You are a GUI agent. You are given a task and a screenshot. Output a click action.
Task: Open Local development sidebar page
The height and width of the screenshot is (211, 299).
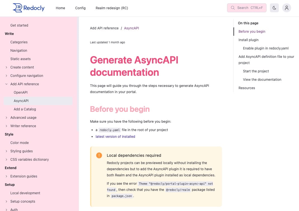coord(25,193)
